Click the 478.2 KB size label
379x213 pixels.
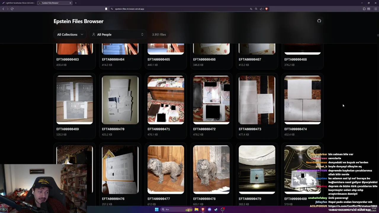pyautogui.click(x=198, y=135)
